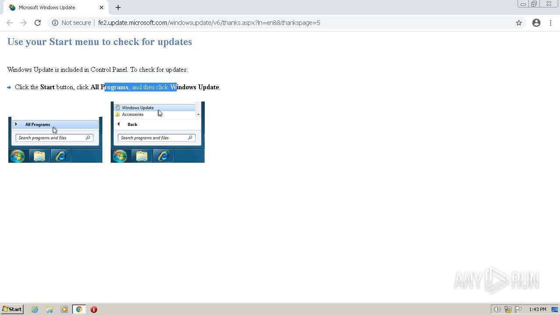Click the bold 'Start' word in the instruction

pyautogui.click(x=47, y=87)
